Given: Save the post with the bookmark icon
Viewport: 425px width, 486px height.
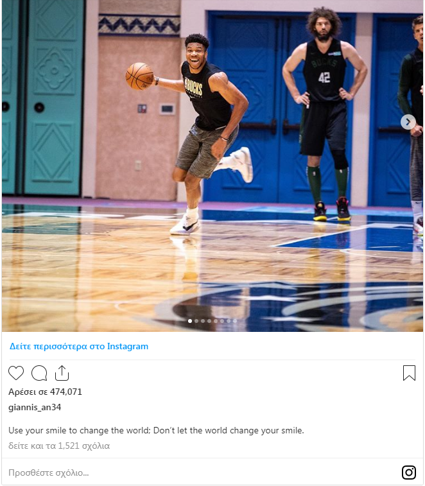Looking at the screenshot, I should pos(409,373).
